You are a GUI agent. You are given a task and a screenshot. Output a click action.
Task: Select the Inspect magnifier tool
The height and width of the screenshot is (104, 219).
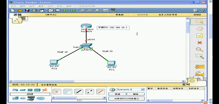pos(200,49)
